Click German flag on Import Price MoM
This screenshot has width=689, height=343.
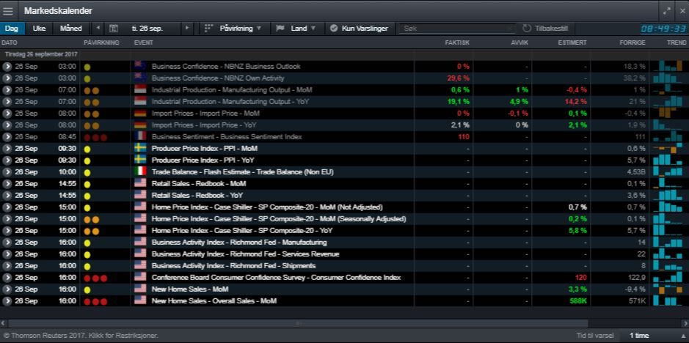click(x=140, y=113)
